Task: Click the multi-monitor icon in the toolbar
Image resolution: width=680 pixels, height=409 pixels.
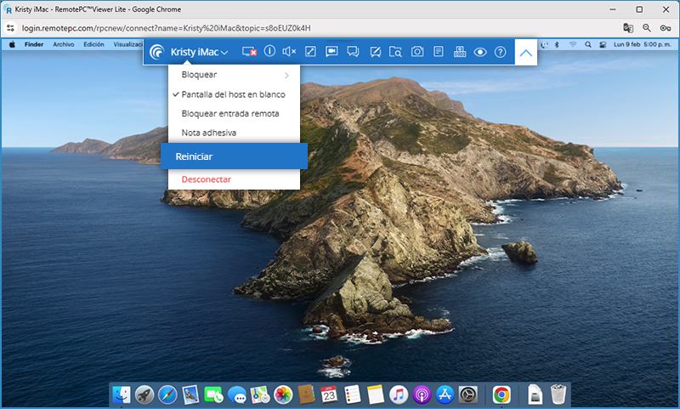Action: [460, 52]
